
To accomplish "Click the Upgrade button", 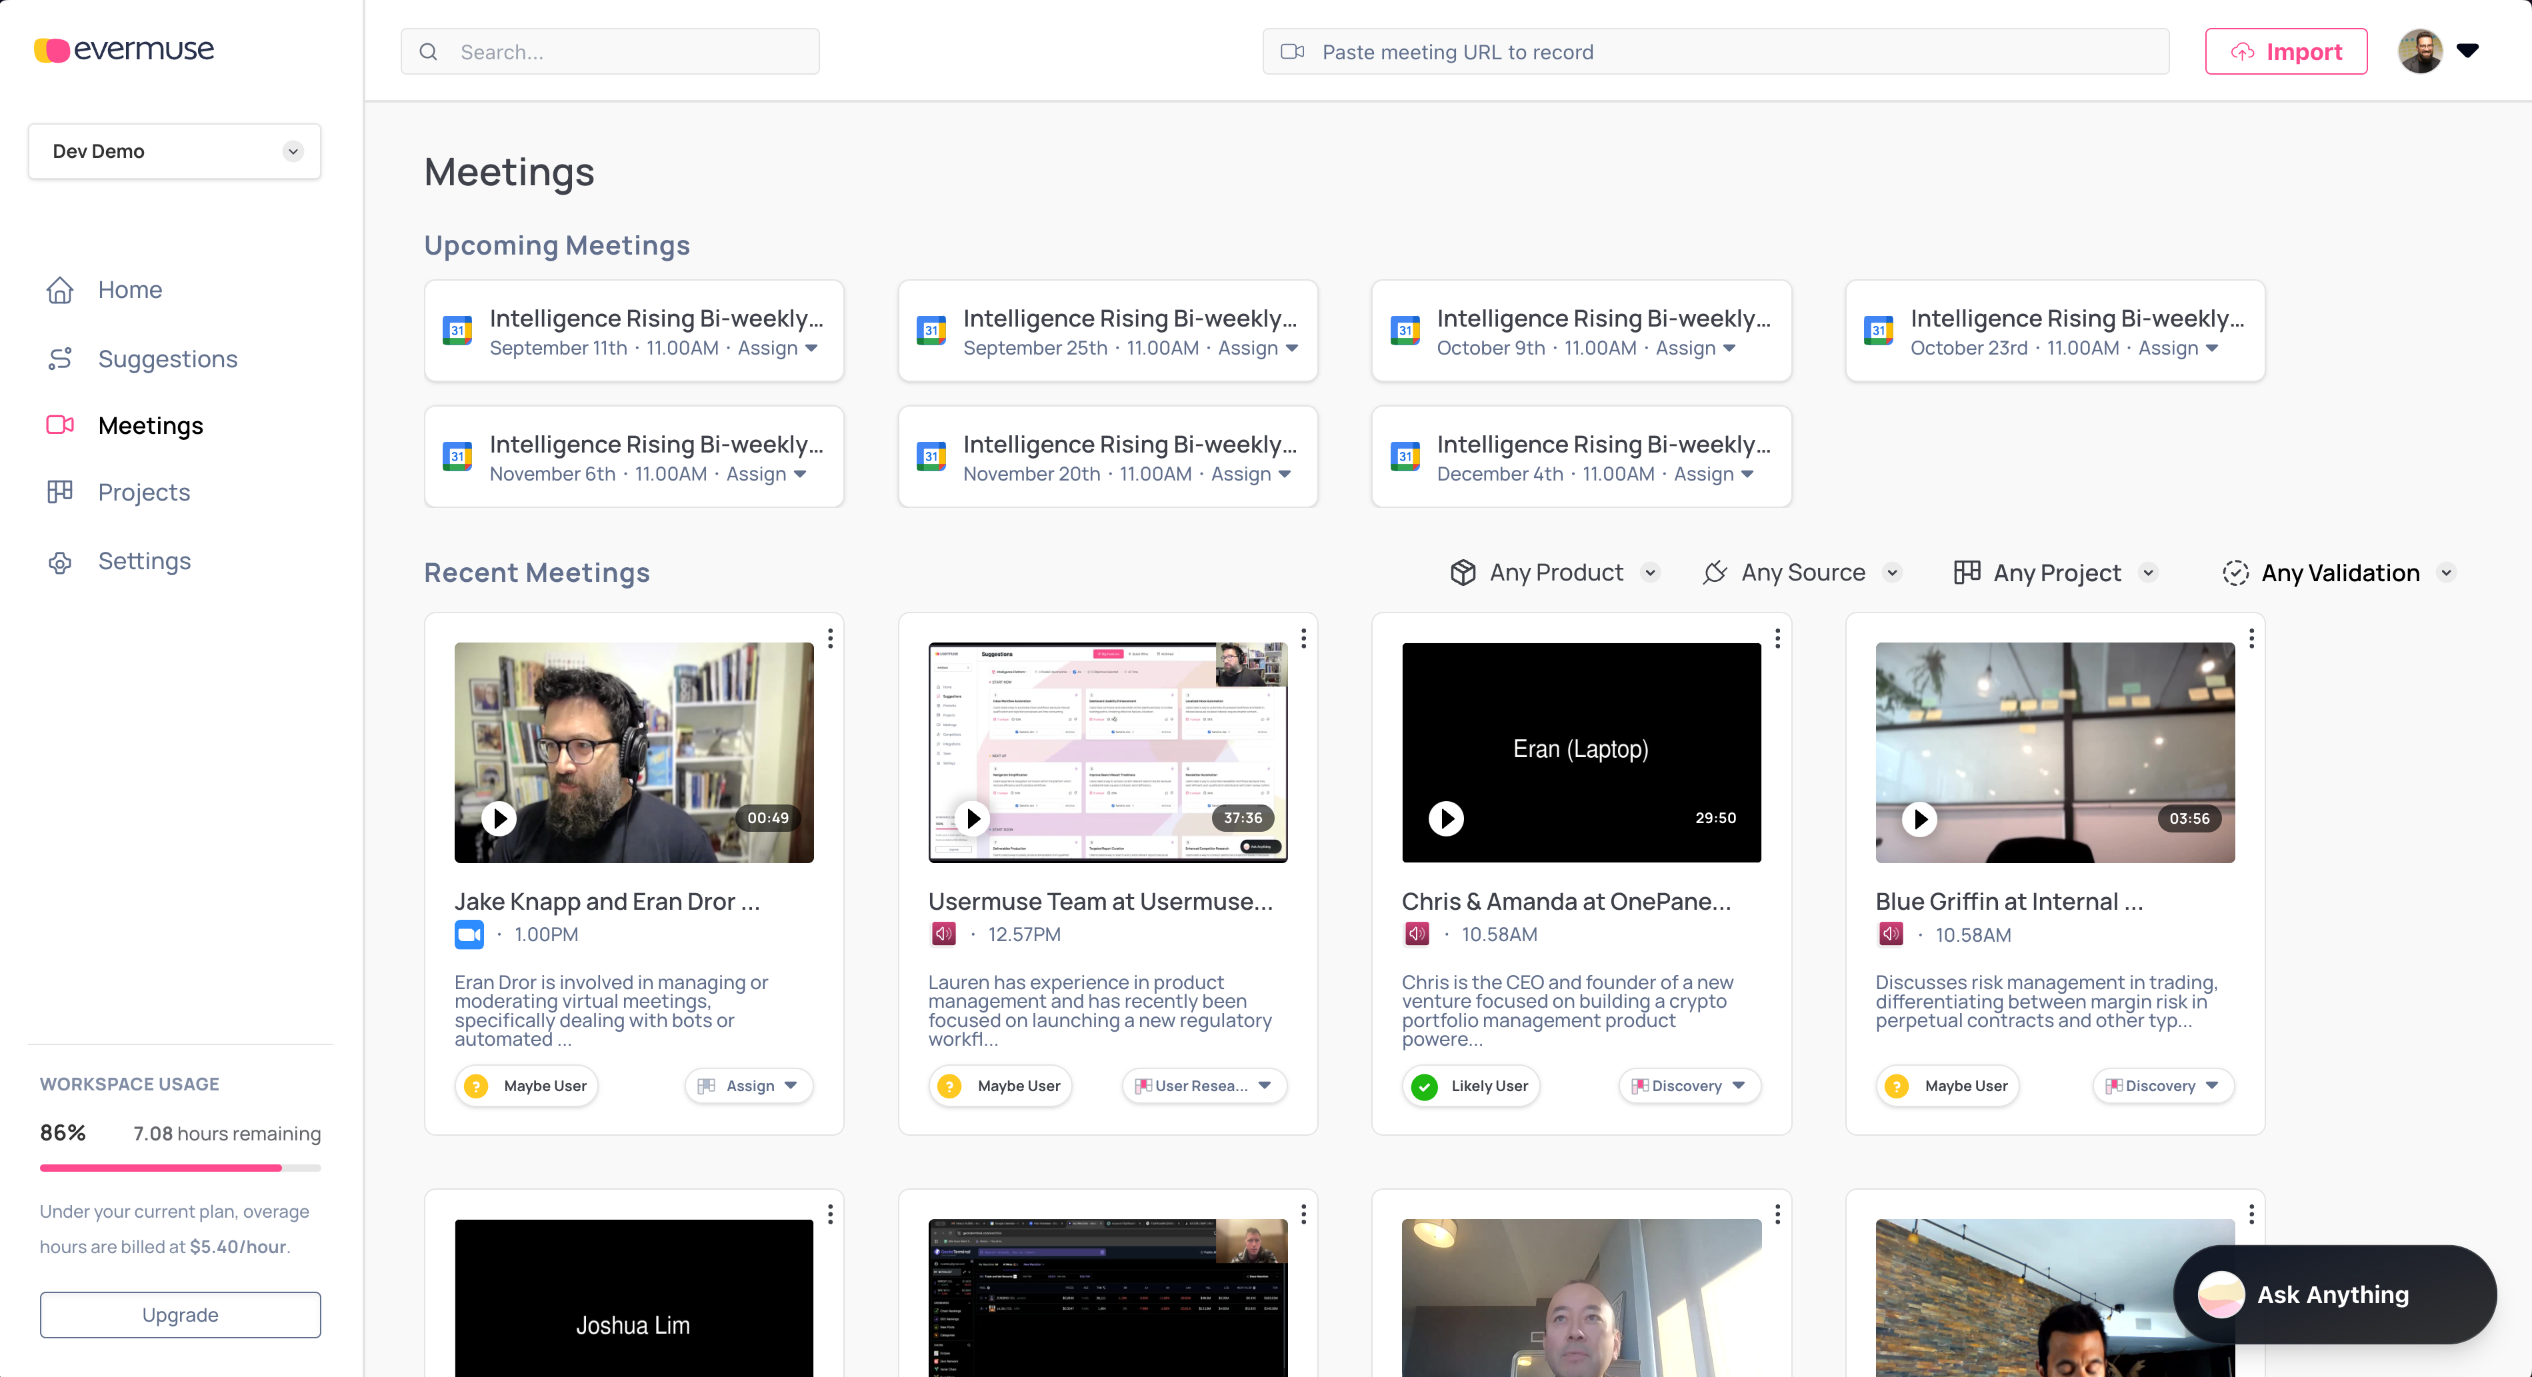I will tap(180, 1314).
